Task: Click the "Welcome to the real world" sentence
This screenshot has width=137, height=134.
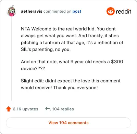Action: [63, 29]
